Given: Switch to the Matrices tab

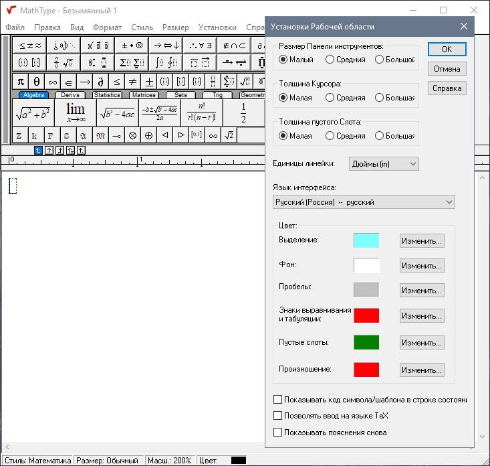Looking at the screenshot, I should (144, 95).
